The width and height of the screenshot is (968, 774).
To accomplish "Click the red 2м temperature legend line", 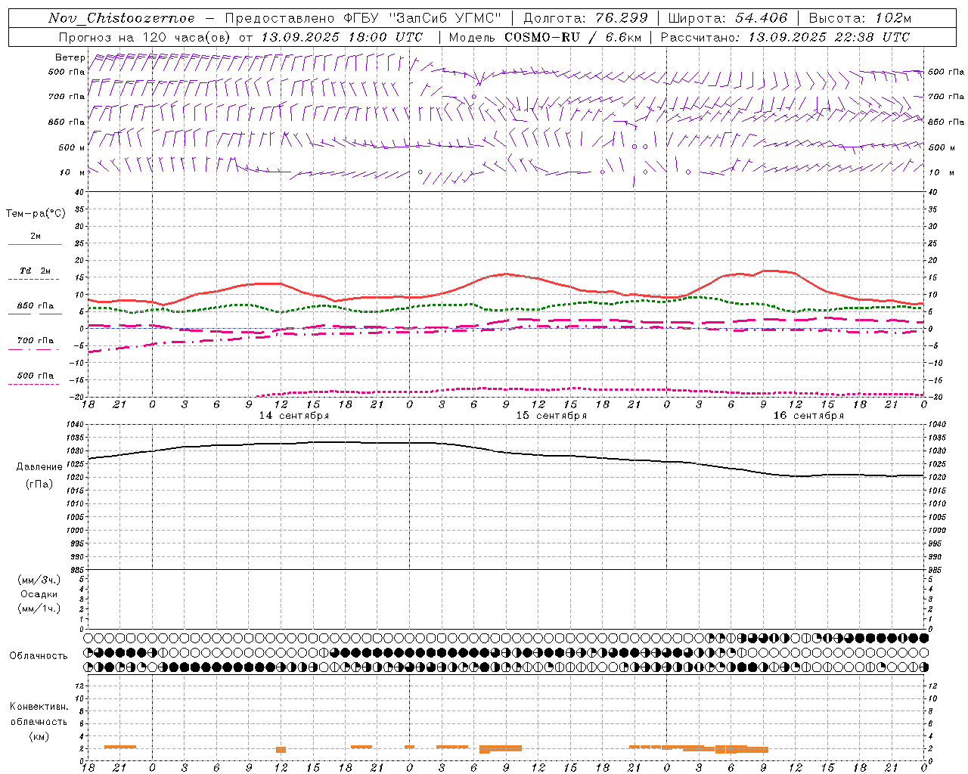I will [x=35, y=245].
